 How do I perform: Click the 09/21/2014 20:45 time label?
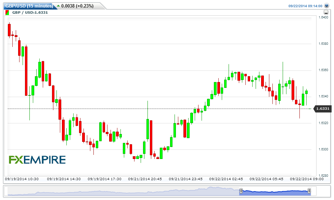coord(145,179)
